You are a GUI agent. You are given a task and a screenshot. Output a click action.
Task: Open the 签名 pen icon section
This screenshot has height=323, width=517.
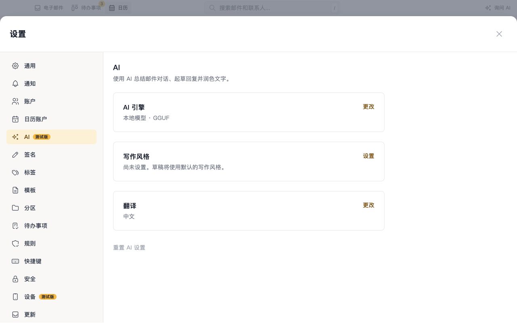click(x=15, y=155)
